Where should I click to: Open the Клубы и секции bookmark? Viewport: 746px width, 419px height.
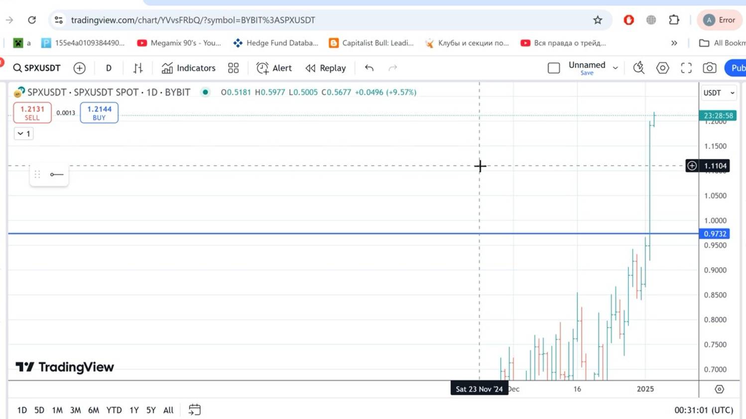[467, 43]
